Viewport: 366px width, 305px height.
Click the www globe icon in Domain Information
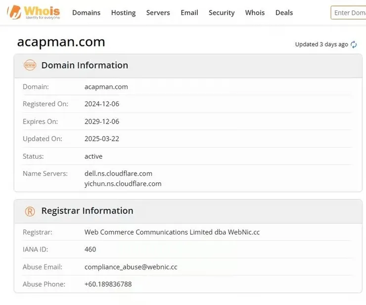30,65
